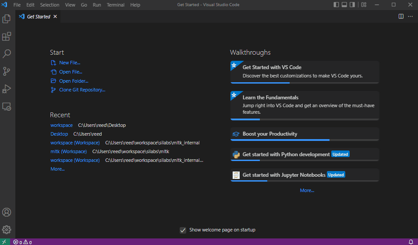
Task: Open the Accounts icon in activity bar
Action: click(x=7, y=212)
